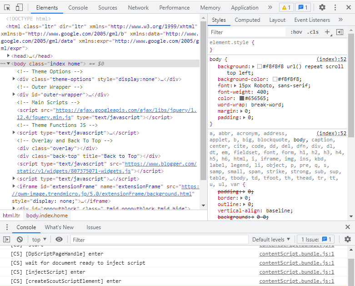The height and width of the screenshot is (286, 355).
Task: Open console settings gear icon
Action: (348, 239)
